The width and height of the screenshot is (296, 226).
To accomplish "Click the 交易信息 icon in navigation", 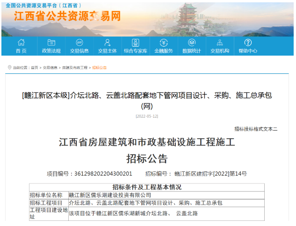I will 79,42.
